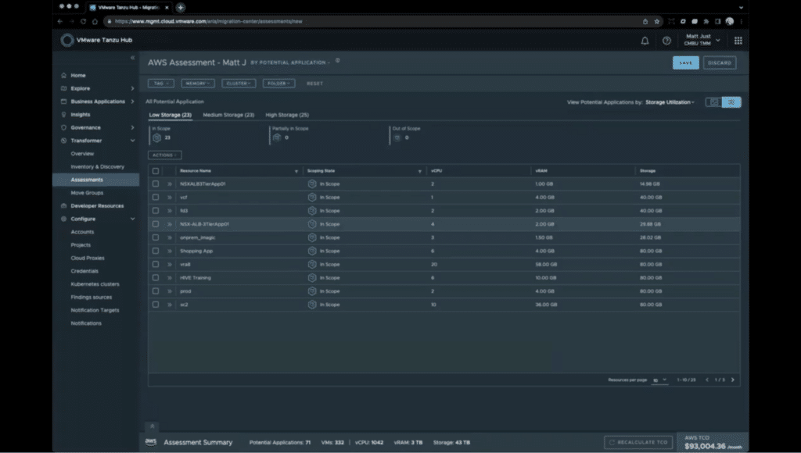This screenshot has height=453, width=801.
Task: Click the AWS logo in Assessment Summary
Action: point(151,442)
